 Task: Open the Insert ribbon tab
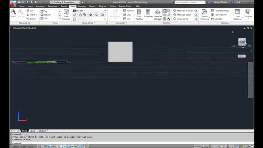(30, 6)
